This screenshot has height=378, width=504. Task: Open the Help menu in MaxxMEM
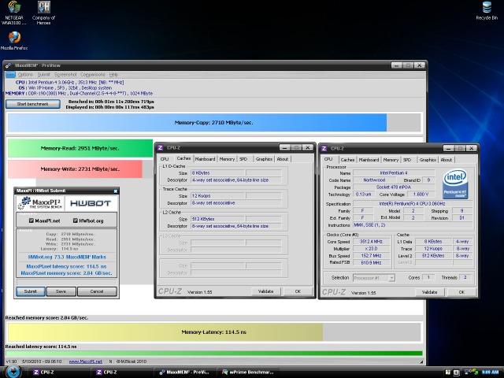pos(113,75)
